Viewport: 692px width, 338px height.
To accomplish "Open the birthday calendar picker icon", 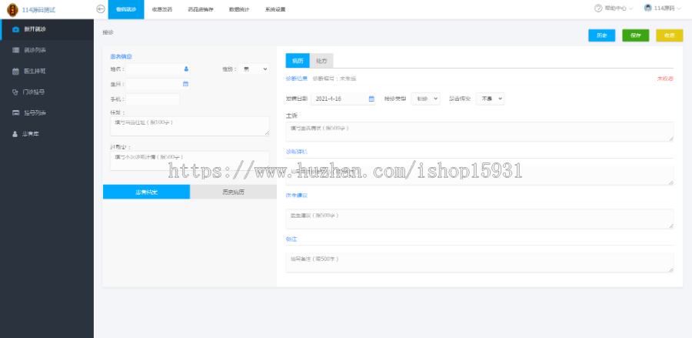I will tap(185, 84).
